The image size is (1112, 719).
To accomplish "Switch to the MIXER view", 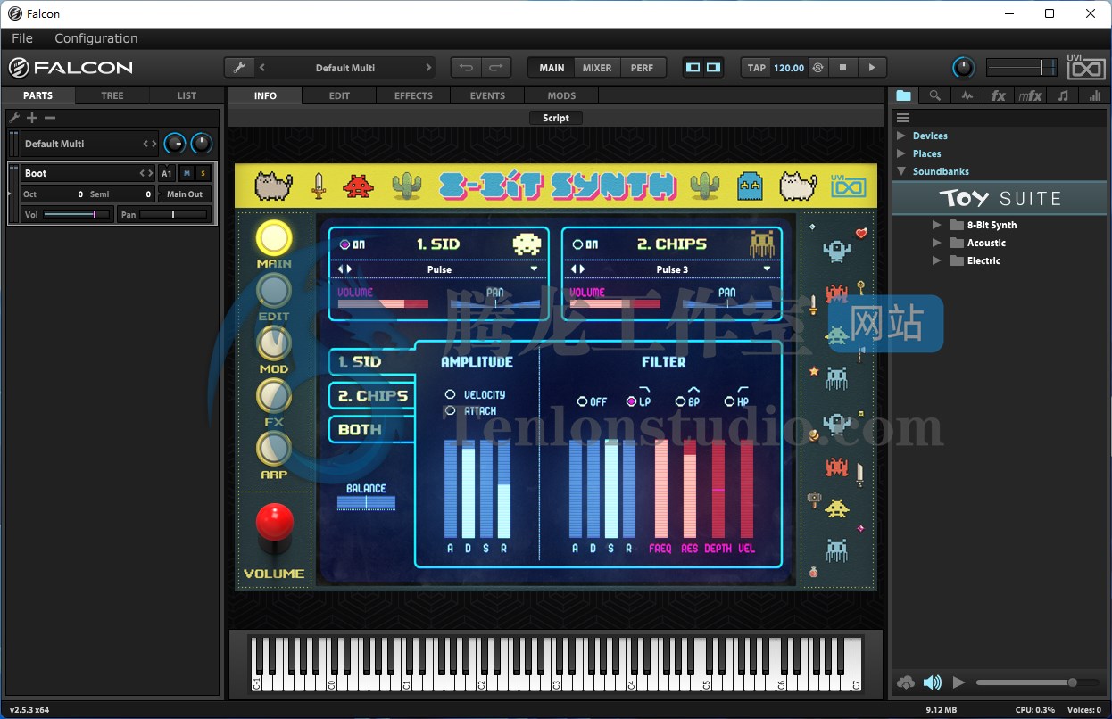I will coord(597,68).
